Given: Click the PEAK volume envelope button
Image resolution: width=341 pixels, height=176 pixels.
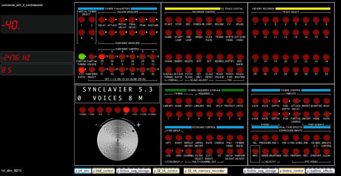Looking at the screenshot, I should point(142,20).
